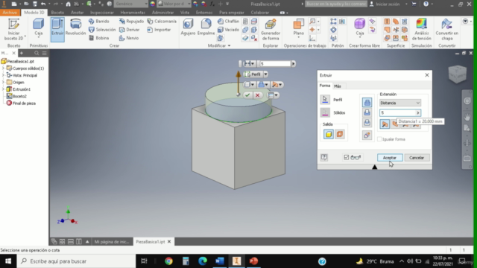This screenshot has width=477, height=268.
Task: Switch to the Más tab in Extruir dialog
Action: tap(338, 86)
